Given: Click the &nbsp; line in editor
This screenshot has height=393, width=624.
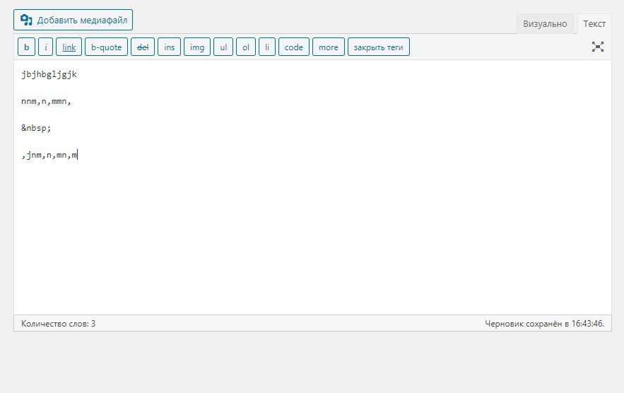Looking at the screenshot, I should (36, 128).
